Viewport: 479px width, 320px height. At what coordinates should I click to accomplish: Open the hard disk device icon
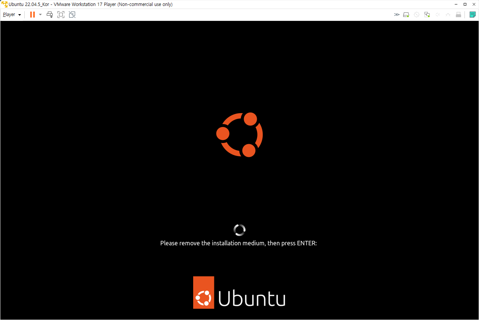[x=406, y=15]
